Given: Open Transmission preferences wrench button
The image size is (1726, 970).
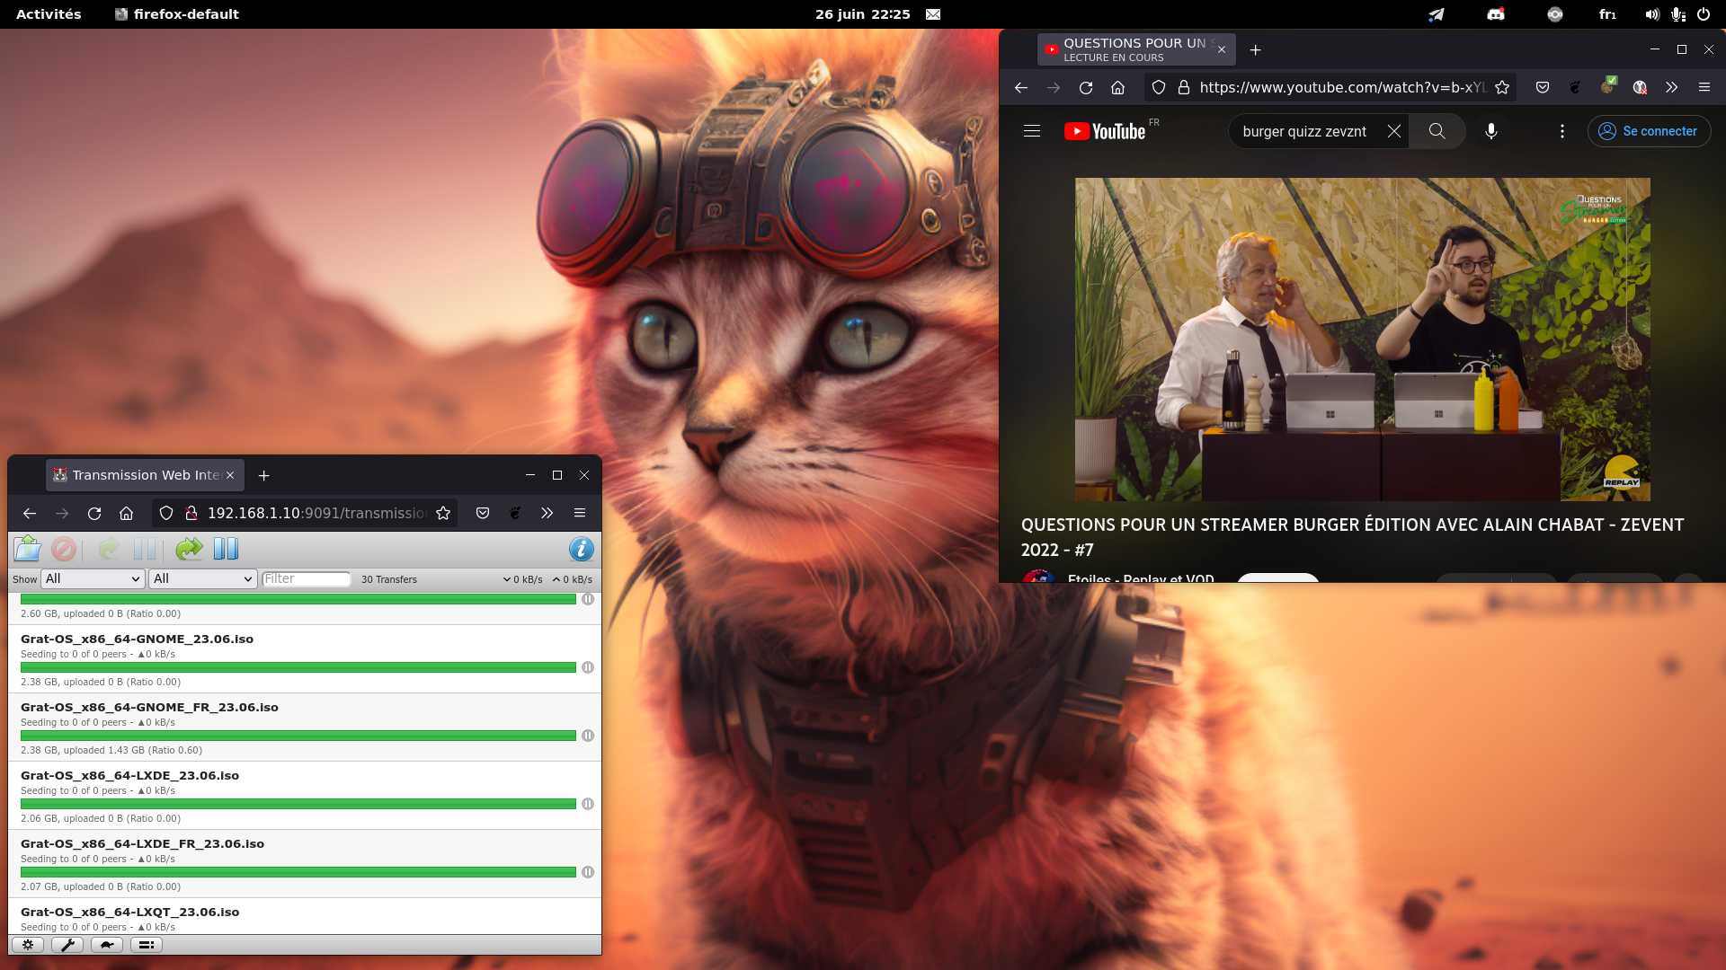Looking at the screenshot, I should click(x=67, y=944).
